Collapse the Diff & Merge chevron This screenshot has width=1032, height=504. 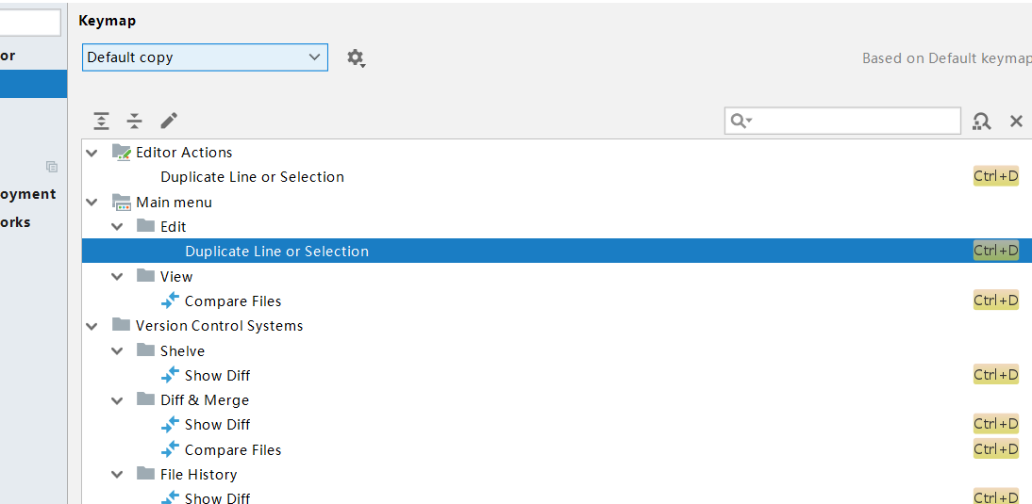[117, 400]
